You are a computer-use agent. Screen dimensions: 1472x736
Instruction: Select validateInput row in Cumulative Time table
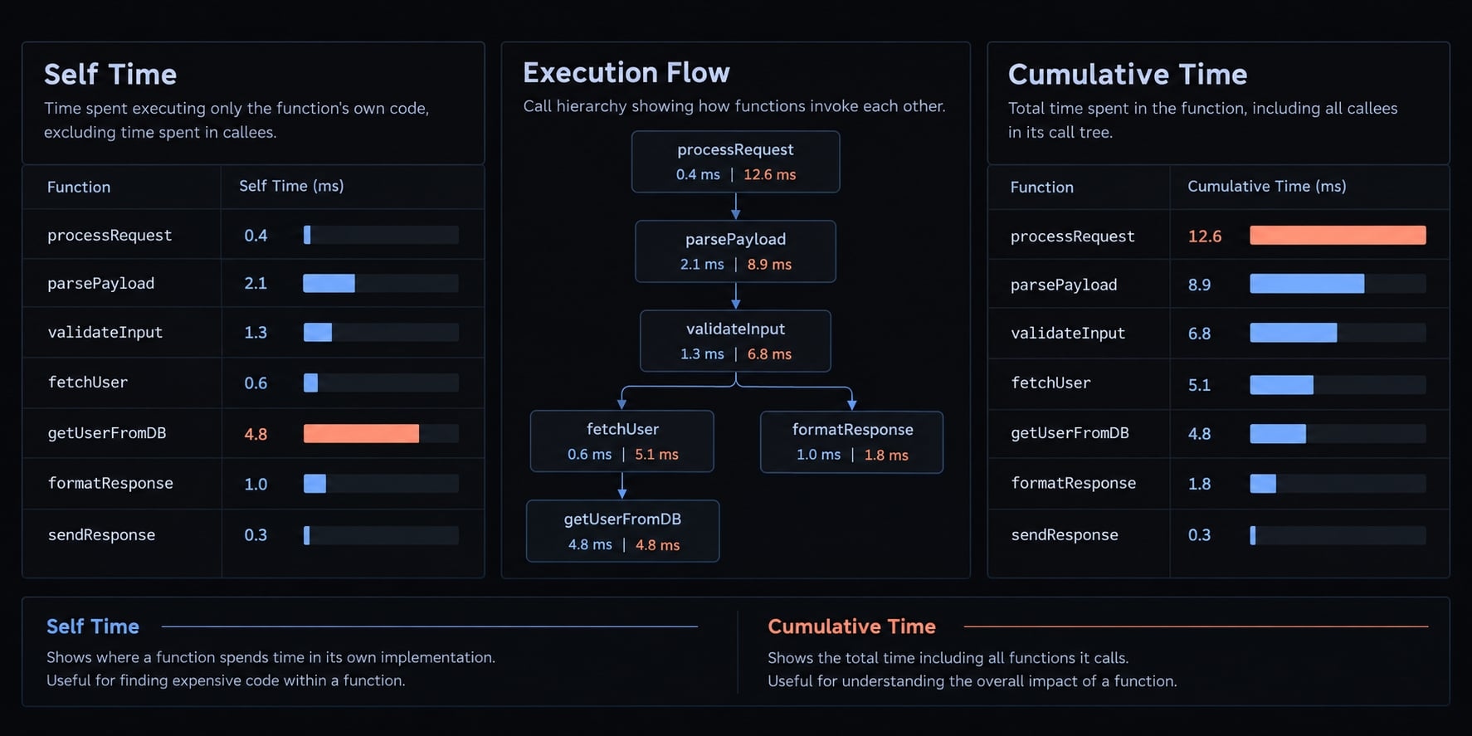click(x=1218, y=333)
